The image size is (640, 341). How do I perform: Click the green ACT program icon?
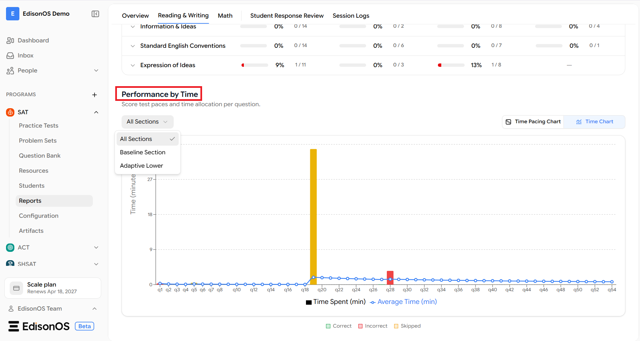point(10,247)
